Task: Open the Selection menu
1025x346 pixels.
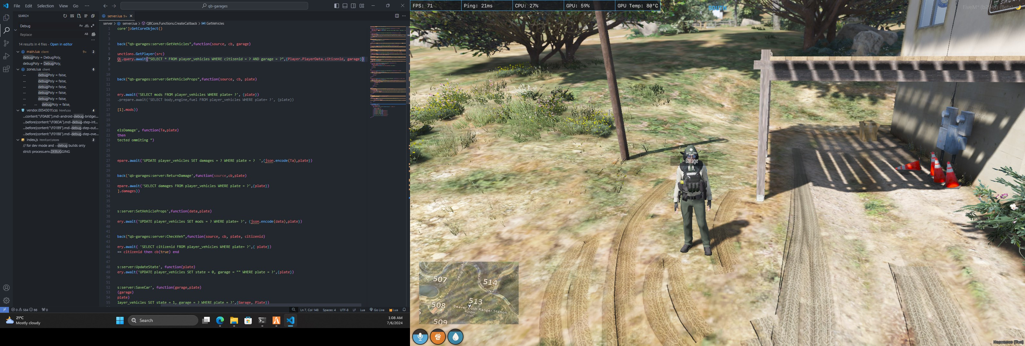Action: [x=45, y=6]
